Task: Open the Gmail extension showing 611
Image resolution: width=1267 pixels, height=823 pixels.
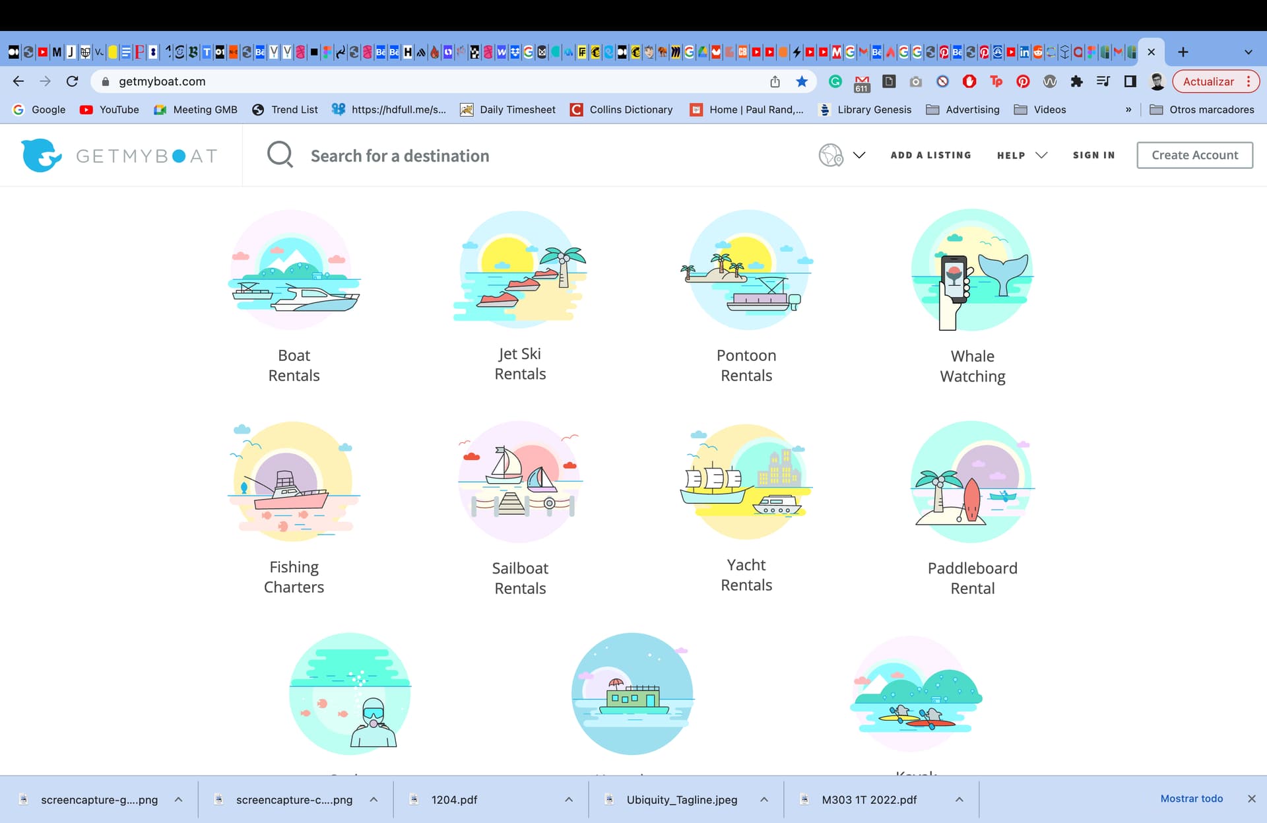Action: click(862, 82)
